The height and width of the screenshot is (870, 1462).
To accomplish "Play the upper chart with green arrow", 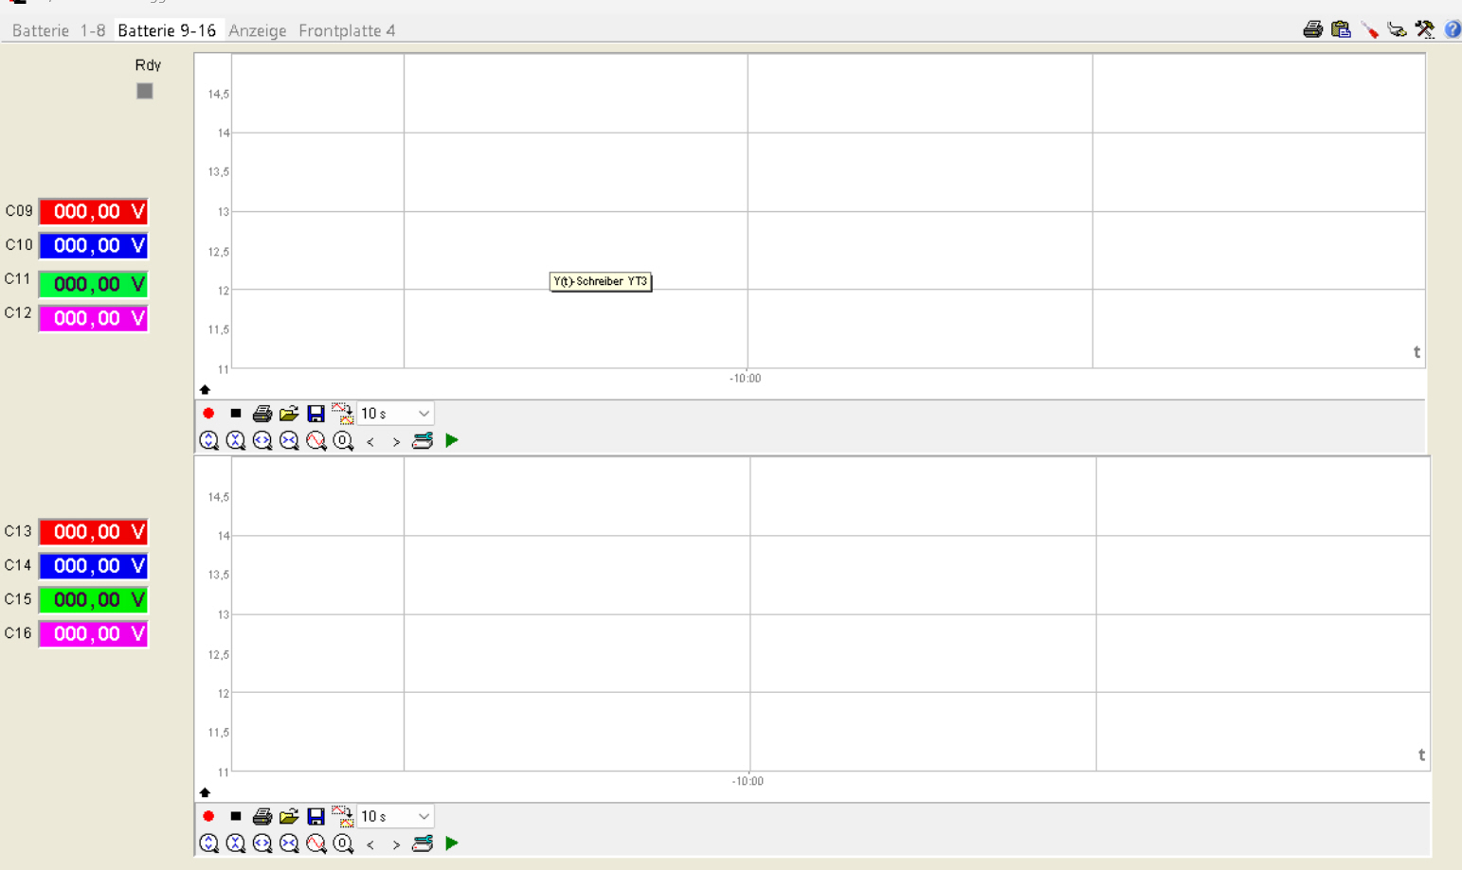I will click(452, 440).
